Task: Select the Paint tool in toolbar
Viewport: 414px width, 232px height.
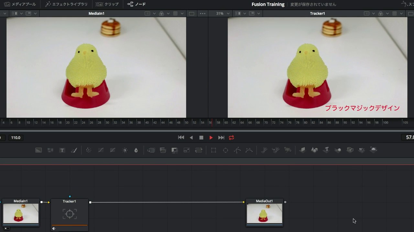Action: [74, 150]
